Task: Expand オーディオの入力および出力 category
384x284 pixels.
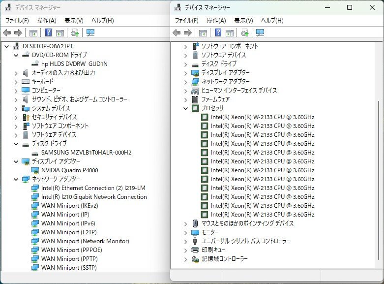Action: pyautogui.click(x=16, y=73)
